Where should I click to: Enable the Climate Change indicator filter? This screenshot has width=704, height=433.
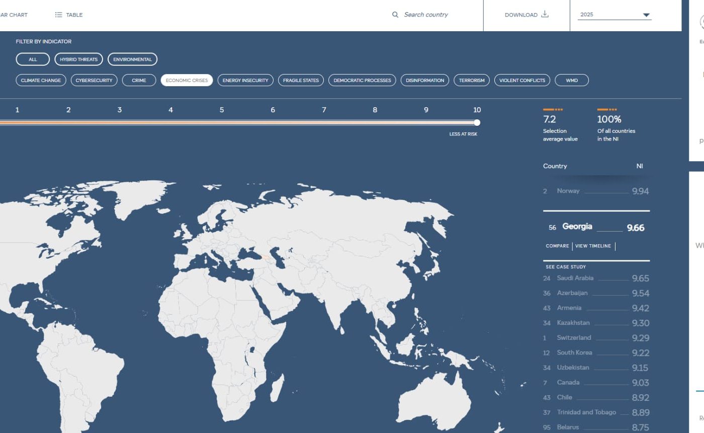point(41,80)
